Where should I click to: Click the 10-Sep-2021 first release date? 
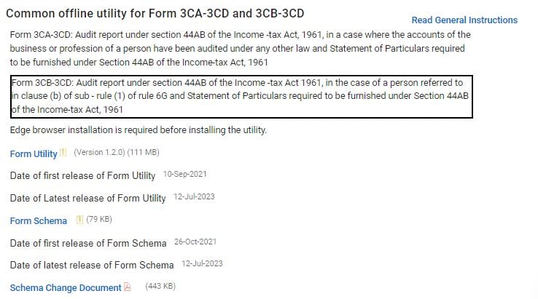coord(187,175)
